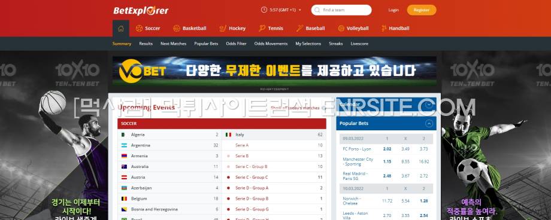Expand the Calendar panel chevron
The height and width of the screenshot is (220, 551).
click(428, 105)
